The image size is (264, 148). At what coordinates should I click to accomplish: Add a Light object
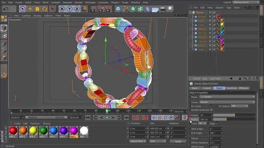coord(170,9)
